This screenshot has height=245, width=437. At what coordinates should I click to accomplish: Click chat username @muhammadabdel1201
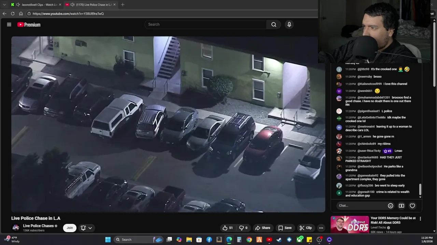click(373, 98)
